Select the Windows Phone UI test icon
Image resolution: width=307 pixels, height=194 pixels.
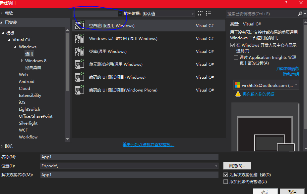[x=80, y=90]
